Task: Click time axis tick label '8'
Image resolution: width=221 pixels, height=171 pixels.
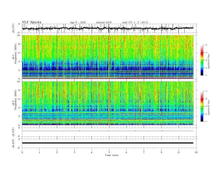Action: [x=161, y=152]
